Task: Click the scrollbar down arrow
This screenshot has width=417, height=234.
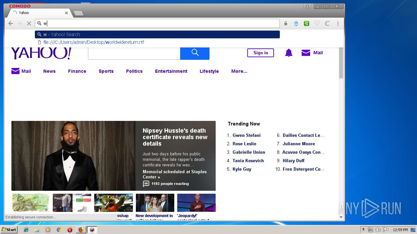Action: tap(341, 217)
